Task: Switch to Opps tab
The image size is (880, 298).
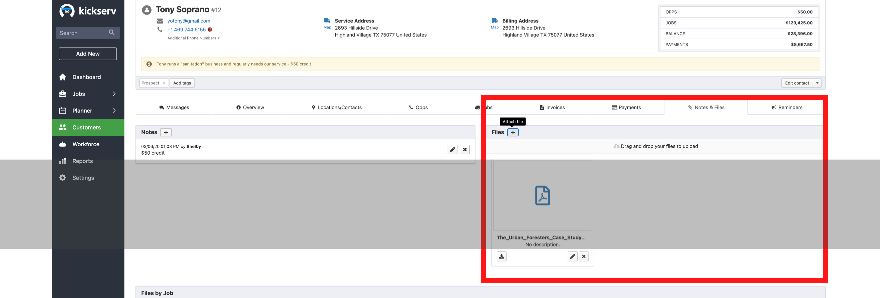Action: coord(418,107)
